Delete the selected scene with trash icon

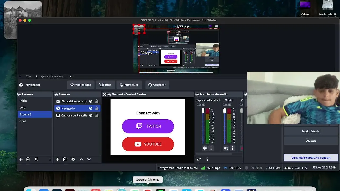(x=28, y=159)
